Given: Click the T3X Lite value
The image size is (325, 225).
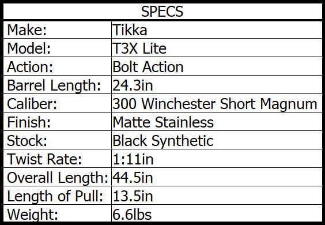Looking at the screenshot, I should tap(139, 48).
